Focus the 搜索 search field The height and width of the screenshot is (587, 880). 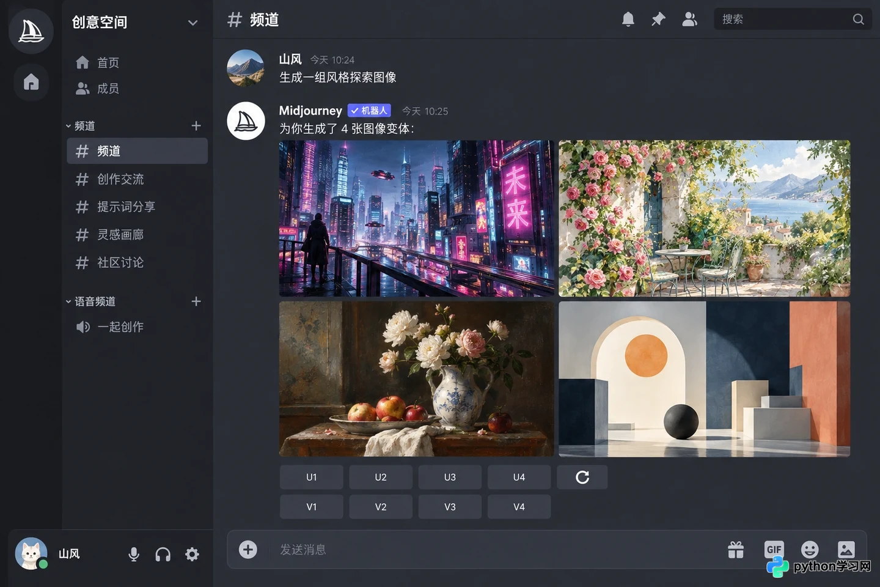click(x=793, y=20)
